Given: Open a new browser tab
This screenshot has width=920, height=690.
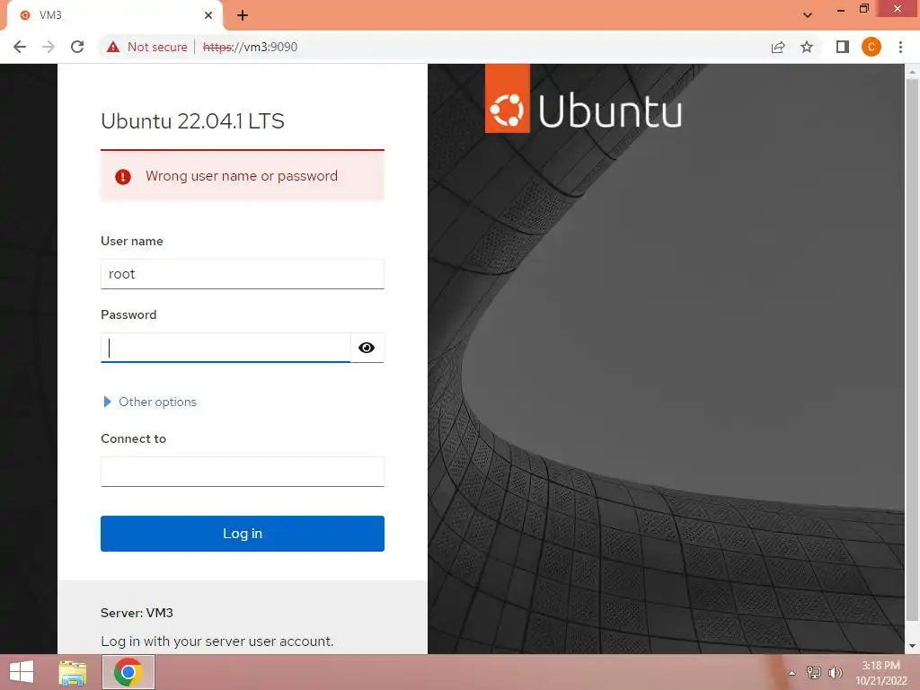Looking at the screenshot, I should (x=243, y=15).
